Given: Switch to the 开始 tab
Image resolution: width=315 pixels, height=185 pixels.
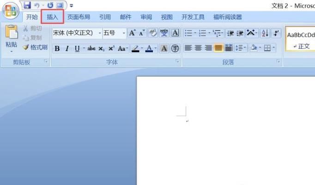Looking at the screenshot, I should click(32, 17).
